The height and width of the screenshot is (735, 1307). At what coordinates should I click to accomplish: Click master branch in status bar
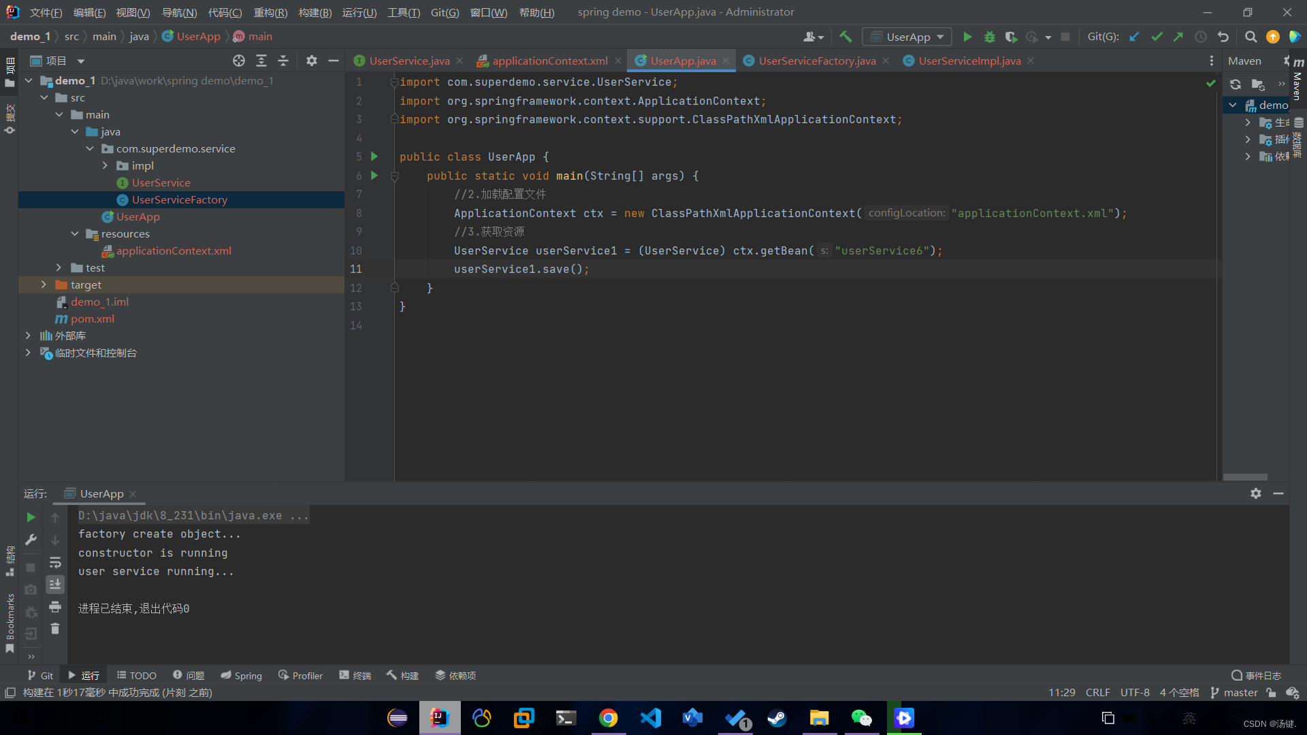pyautogui.click(x=1234, y=693)
